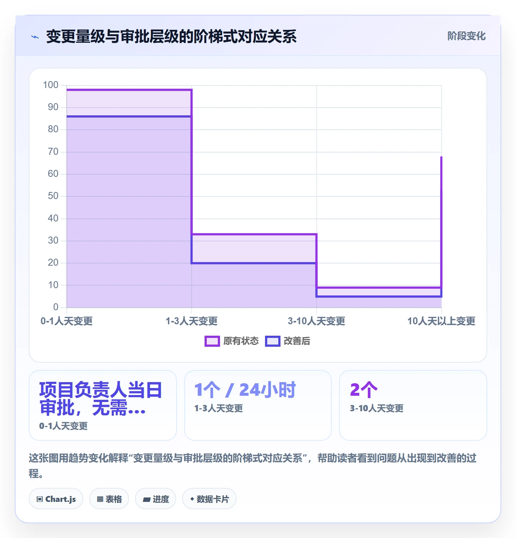The width and height of the screenshot is (516, 538).
Task: Select the 表格 tag chip
Action: (109, 499)
